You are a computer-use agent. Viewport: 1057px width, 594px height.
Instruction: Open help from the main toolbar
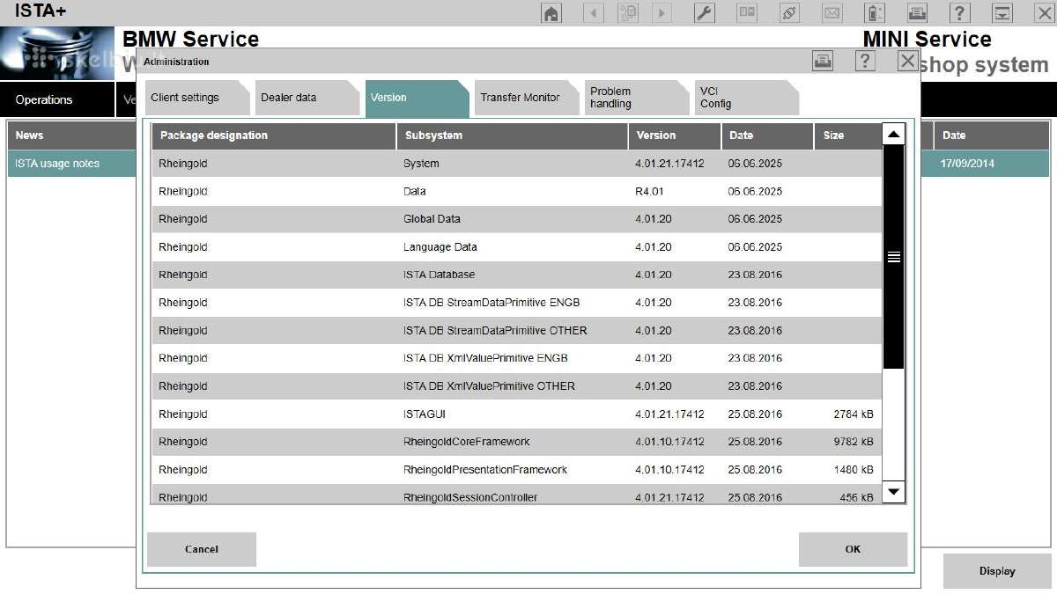[x=959, y=13]
